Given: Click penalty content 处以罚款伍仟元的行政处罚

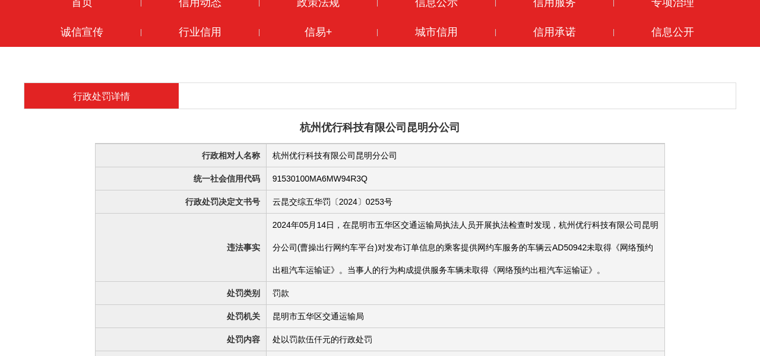Looking at the screenshot, I should [x=322, y=339].
